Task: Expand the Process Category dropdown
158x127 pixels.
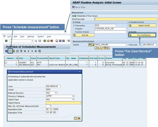Action: click(x=73, y=96)
